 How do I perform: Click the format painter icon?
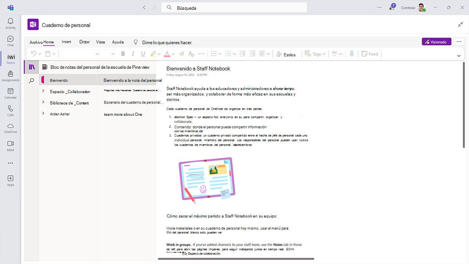click(181, 54)
